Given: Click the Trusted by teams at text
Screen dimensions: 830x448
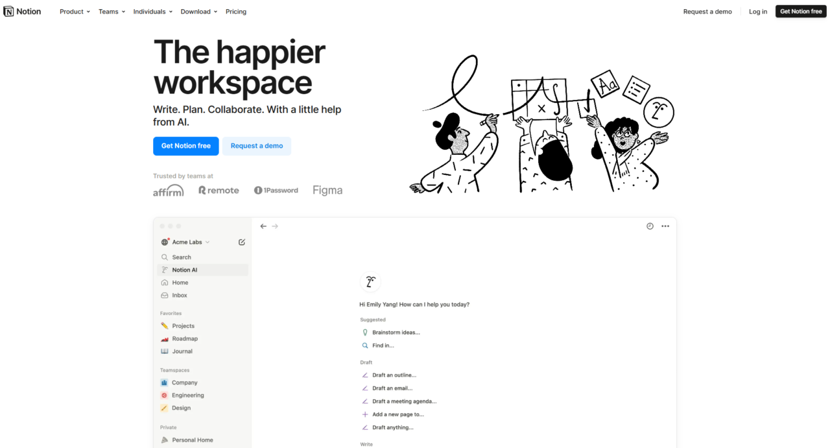Looking at the screenshot, I should point(183,176).
